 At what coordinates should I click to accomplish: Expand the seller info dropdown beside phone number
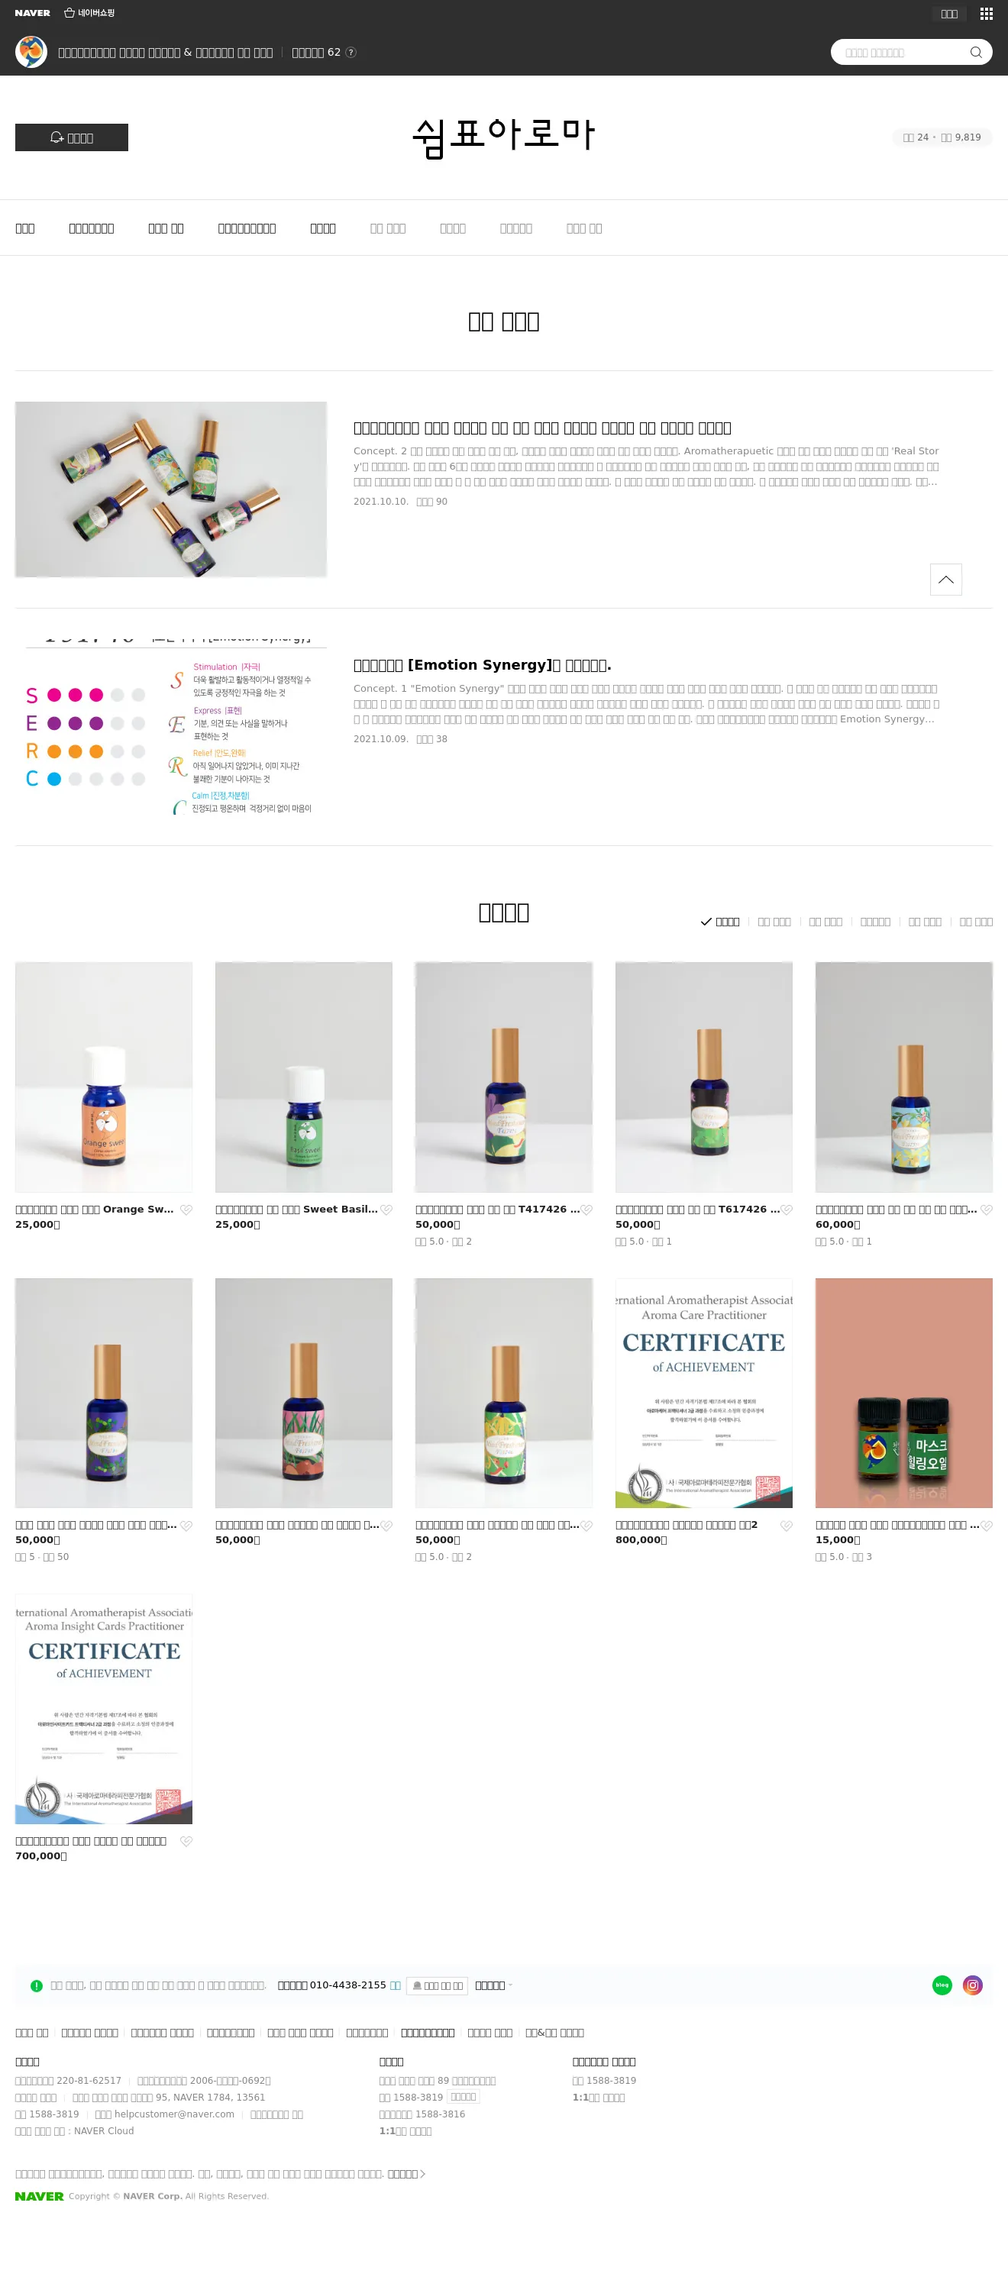click(493, 1985)
